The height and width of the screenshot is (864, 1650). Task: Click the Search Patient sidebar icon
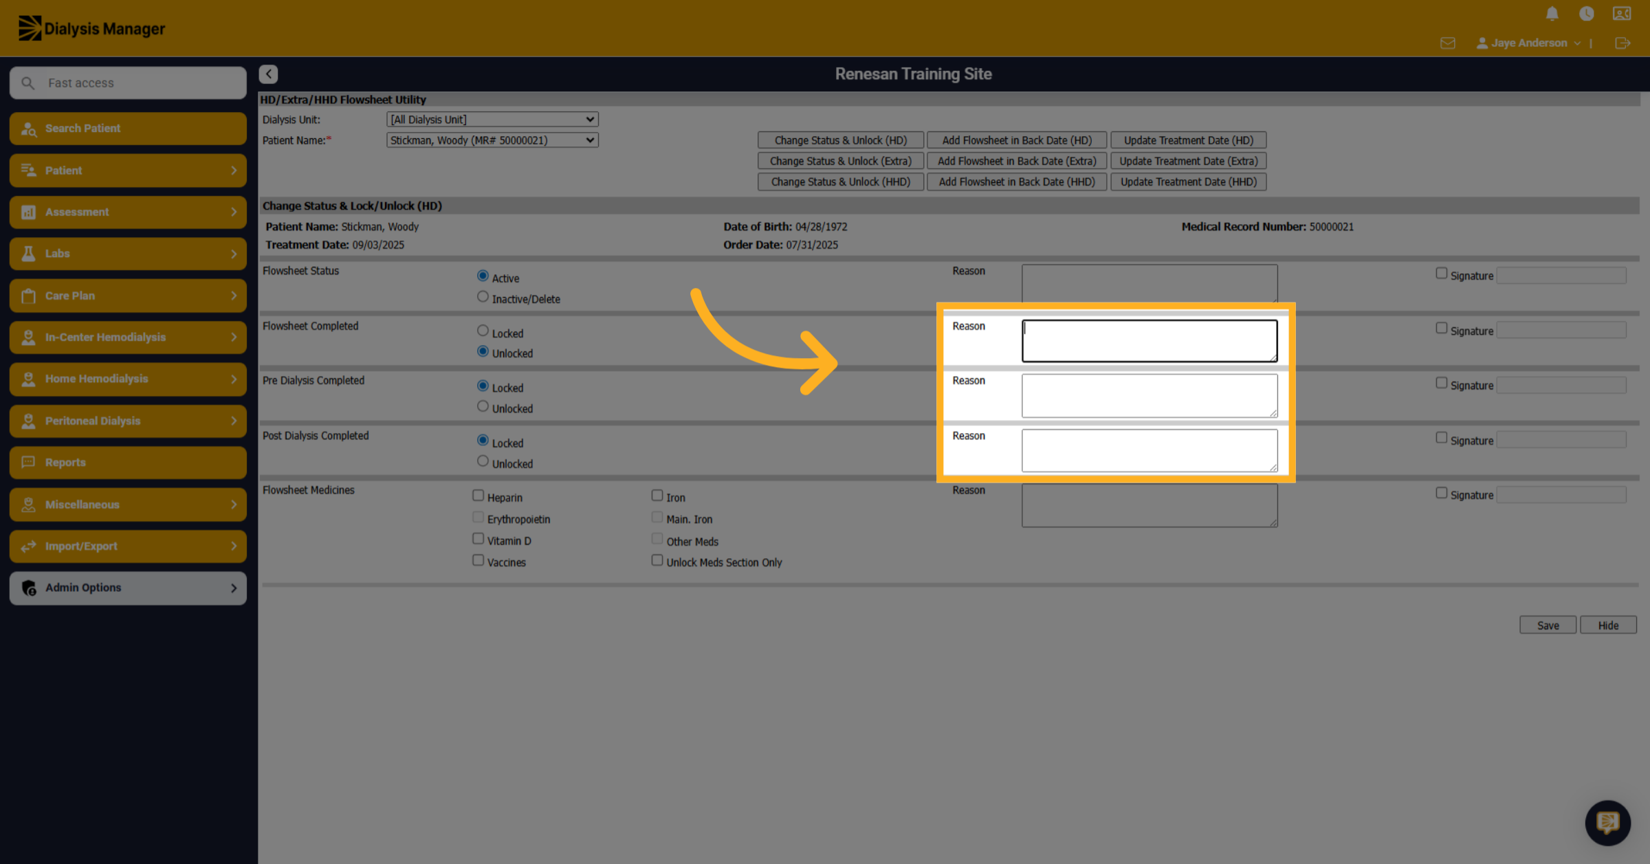click(28, 129)
